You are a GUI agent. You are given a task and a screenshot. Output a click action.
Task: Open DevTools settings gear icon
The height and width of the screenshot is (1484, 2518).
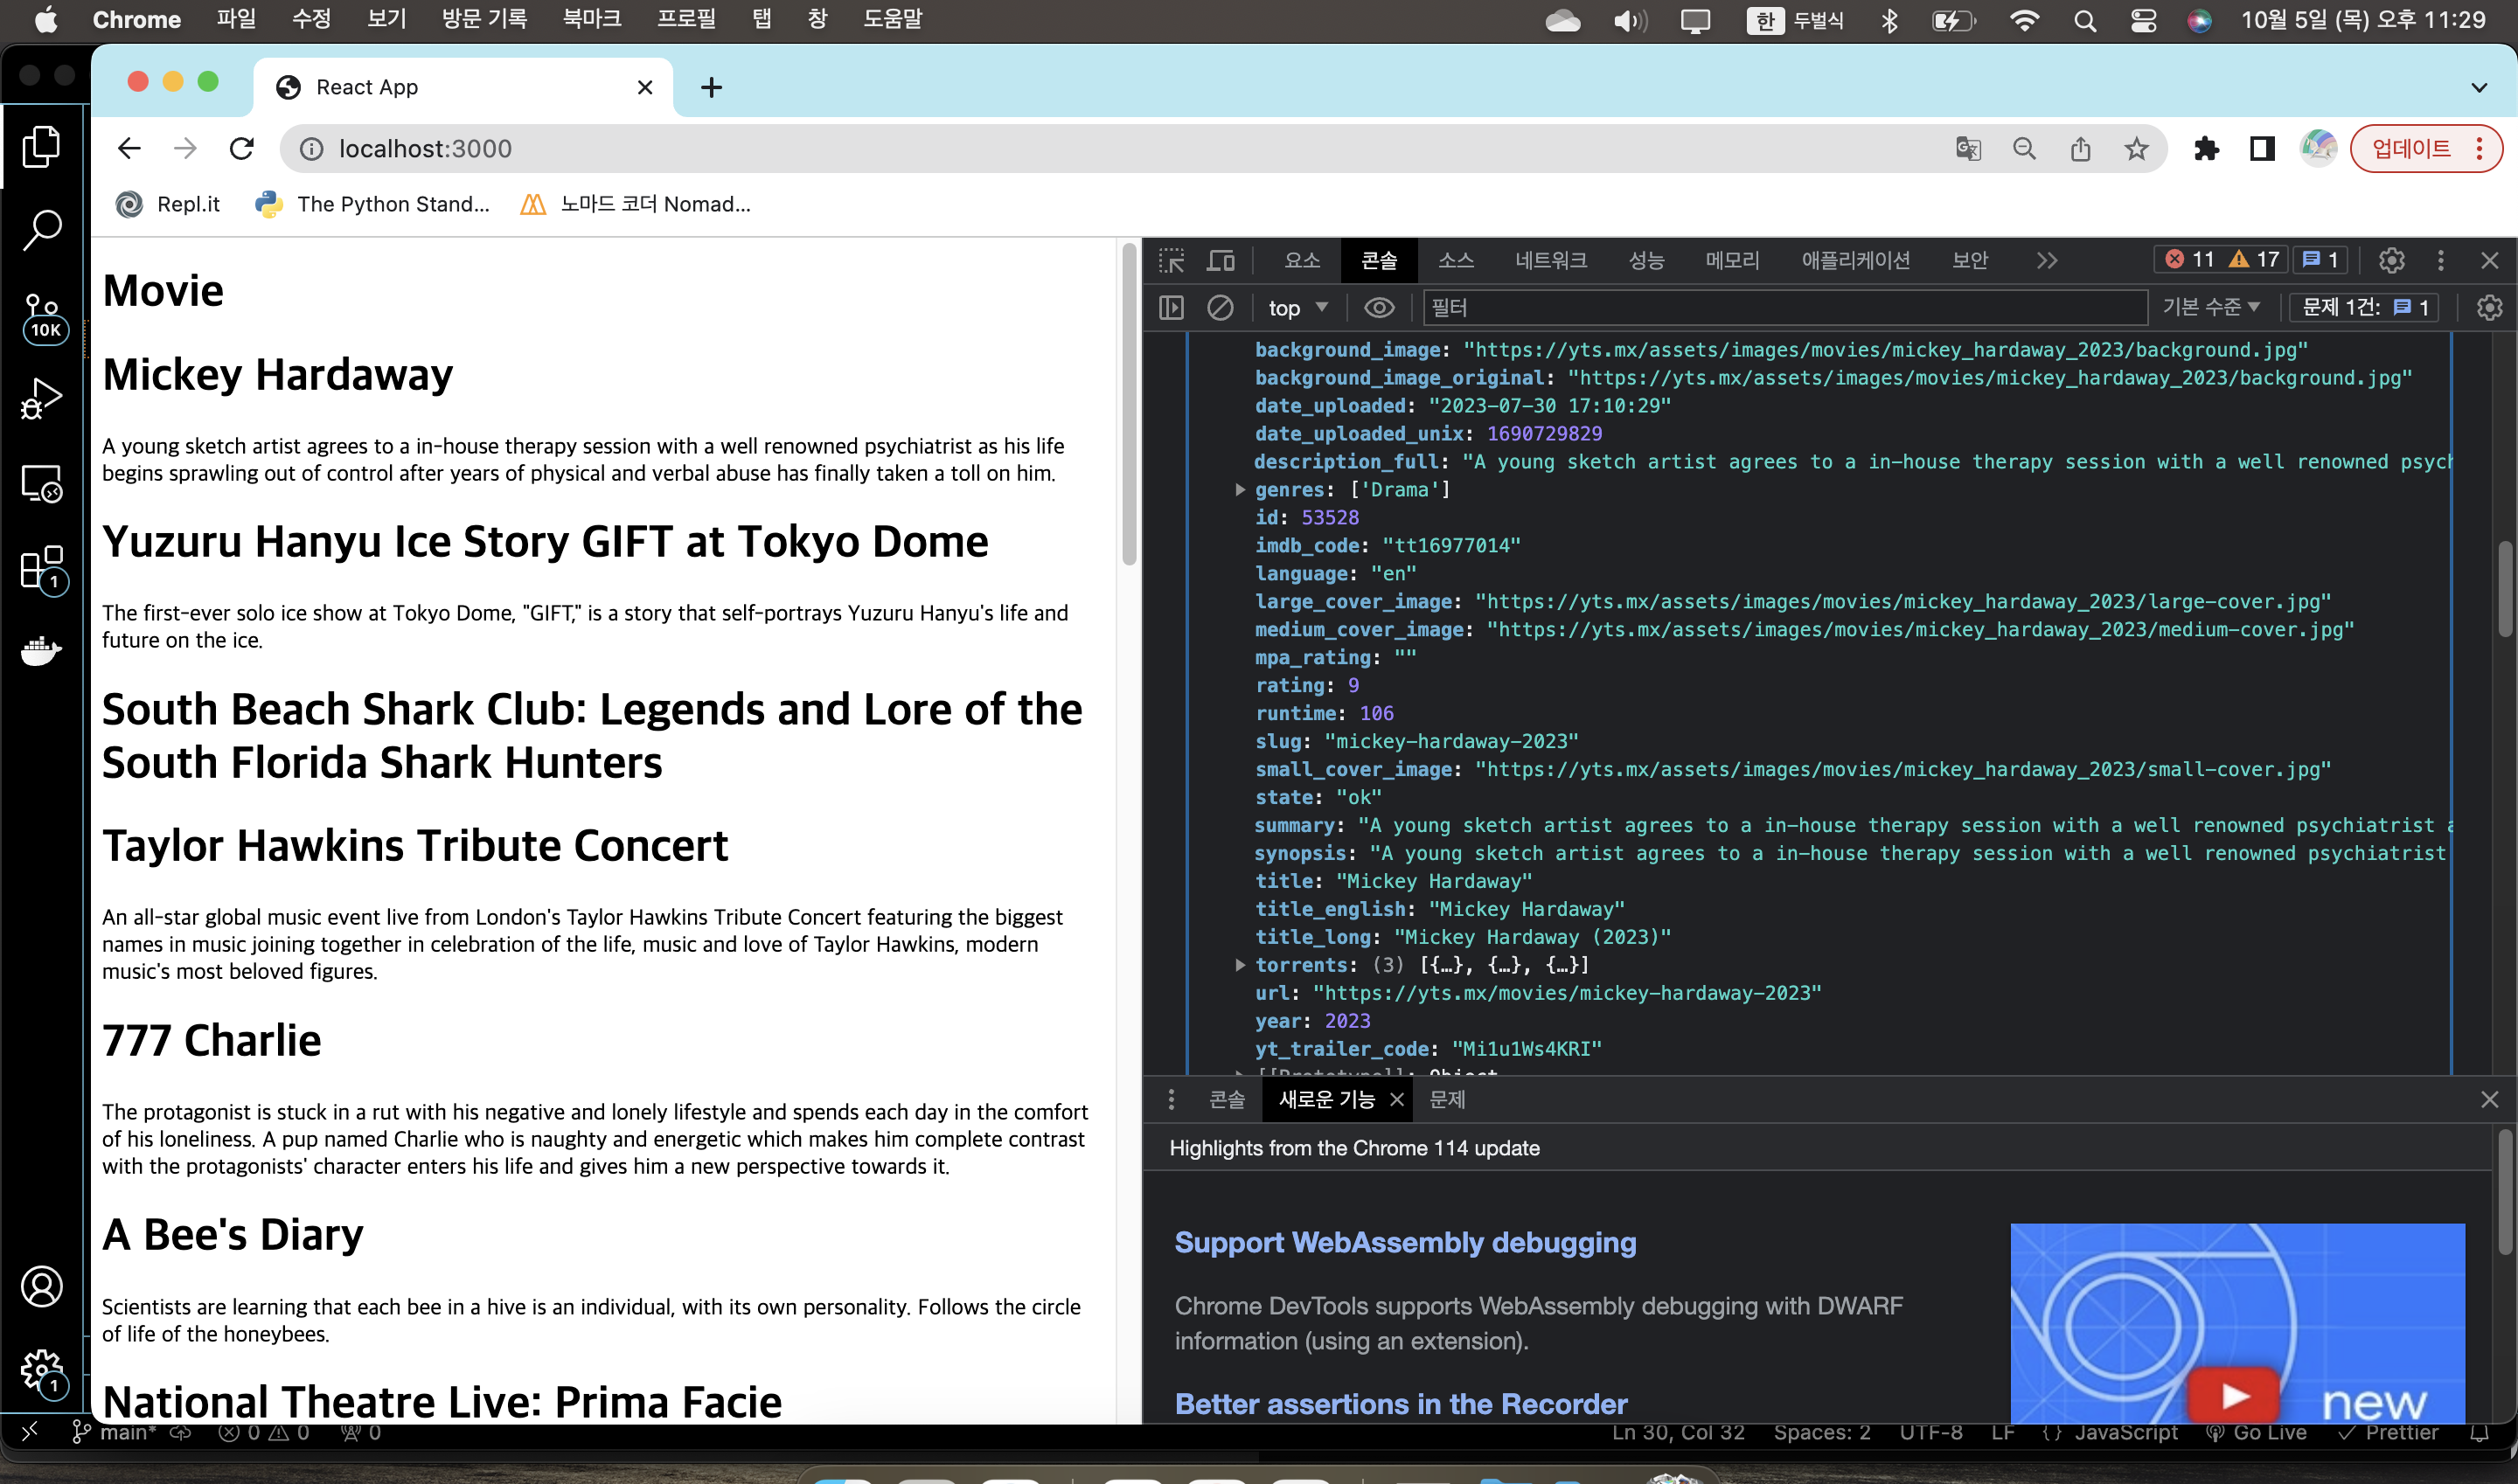pos(2391,260)
